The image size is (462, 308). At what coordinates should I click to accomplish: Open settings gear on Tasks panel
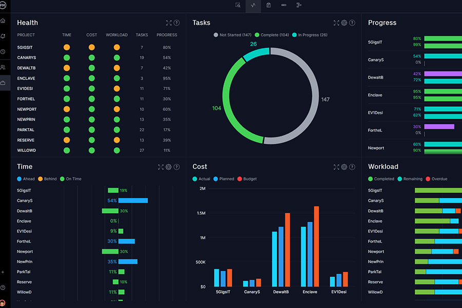coord(344,23)
